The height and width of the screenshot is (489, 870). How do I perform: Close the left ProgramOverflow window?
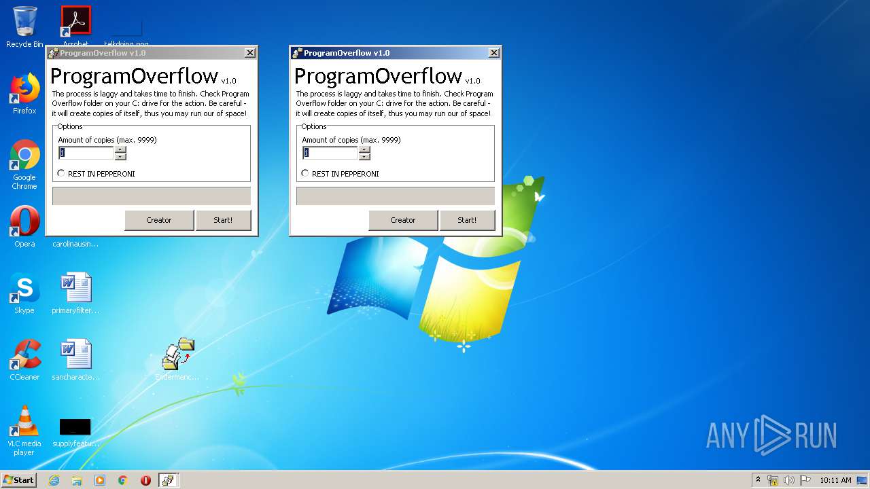pyautogui.click(x=250, y=53)
